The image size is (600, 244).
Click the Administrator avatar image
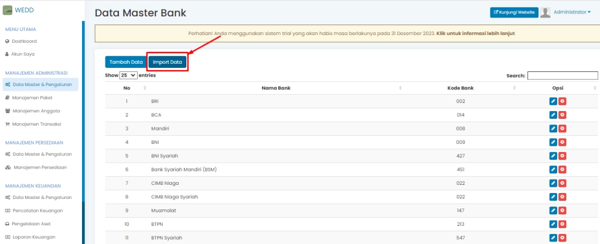click(545, 12)
